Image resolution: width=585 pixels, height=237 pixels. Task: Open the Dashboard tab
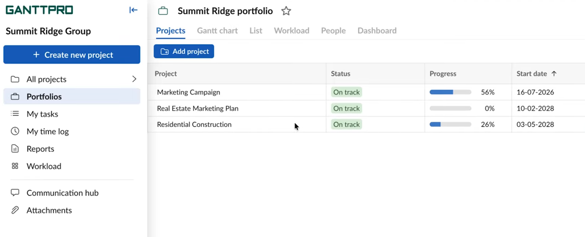377,30
